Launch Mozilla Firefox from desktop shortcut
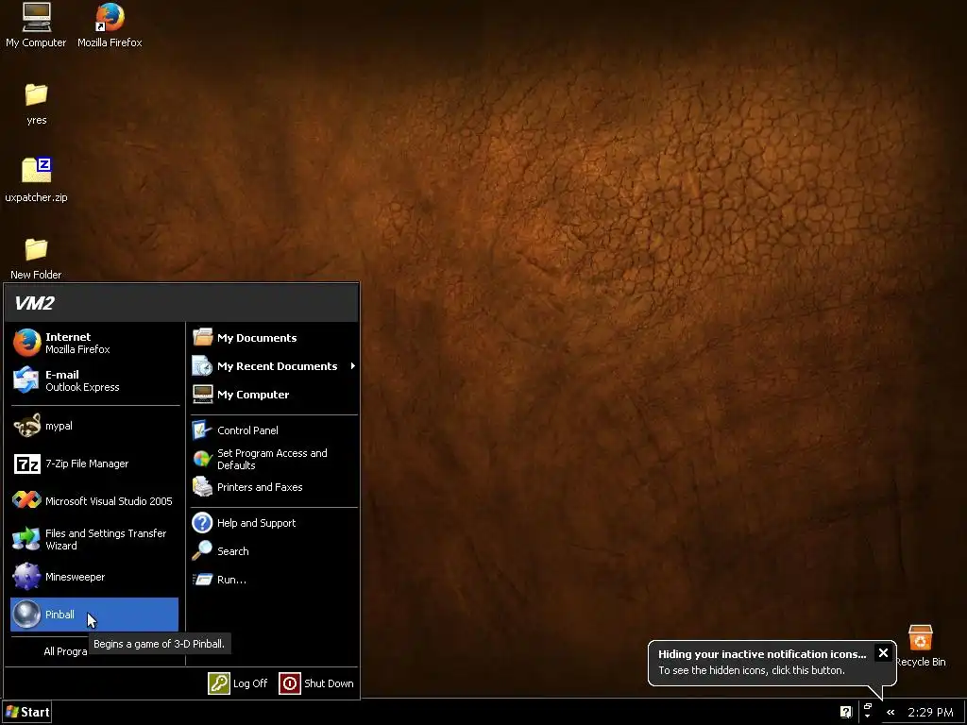 pyautogui.click(x=110, y=25)
